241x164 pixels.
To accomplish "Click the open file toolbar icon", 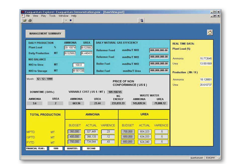I will click(x=25, y=20).
